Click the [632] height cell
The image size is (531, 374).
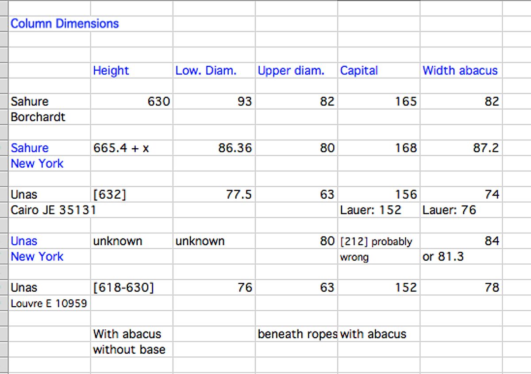pos(109,195)
